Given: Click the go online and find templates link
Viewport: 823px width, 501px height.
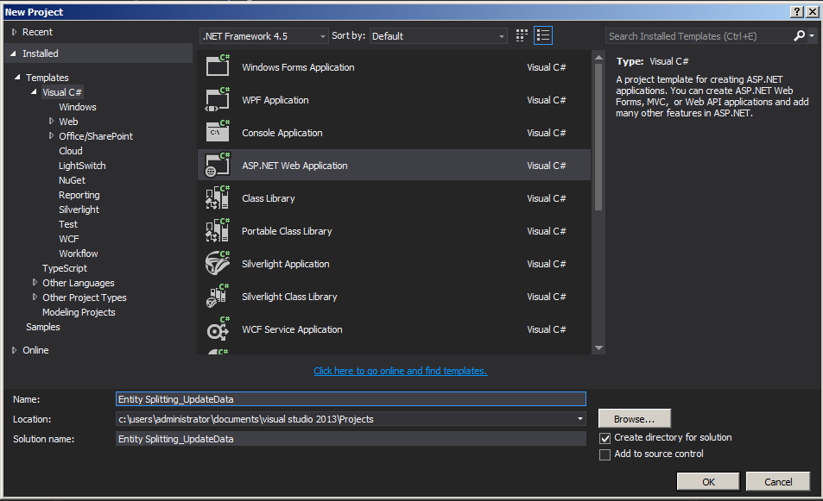Looking at the screenshot, I should point(400,371).
